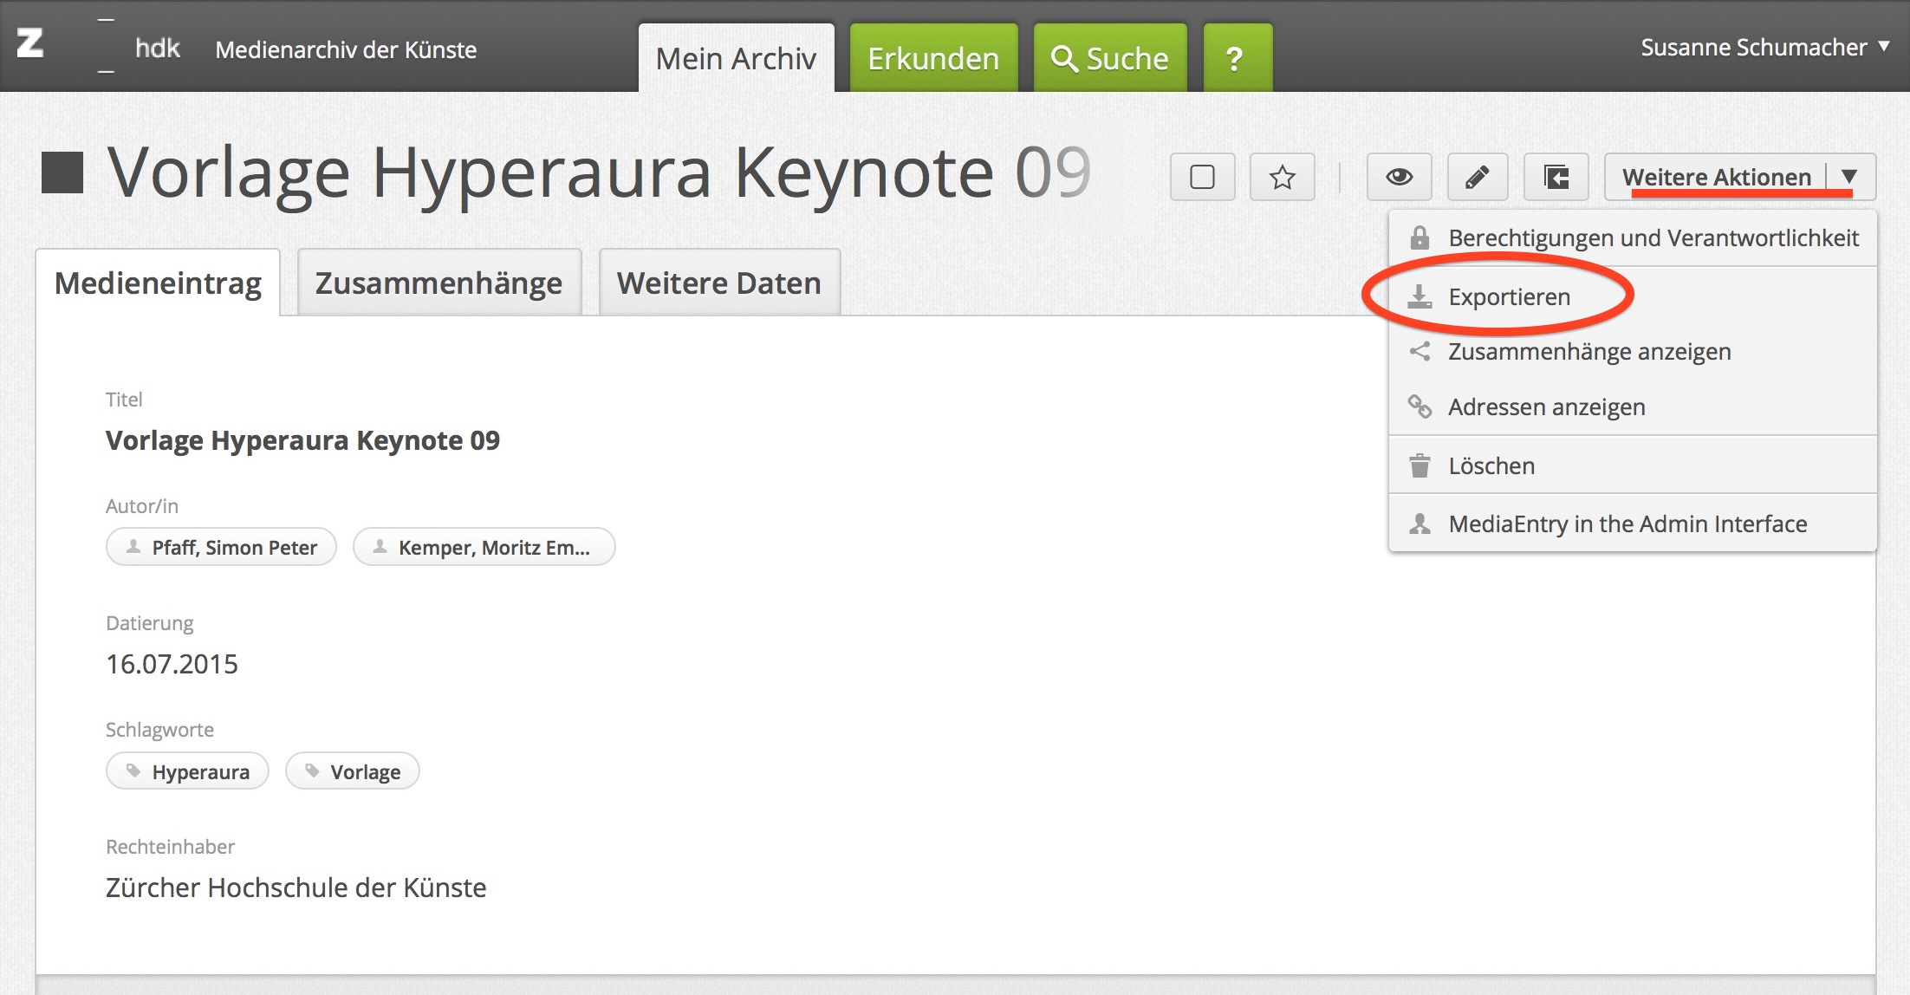Click the eye view icon

tap(1399, 178)
